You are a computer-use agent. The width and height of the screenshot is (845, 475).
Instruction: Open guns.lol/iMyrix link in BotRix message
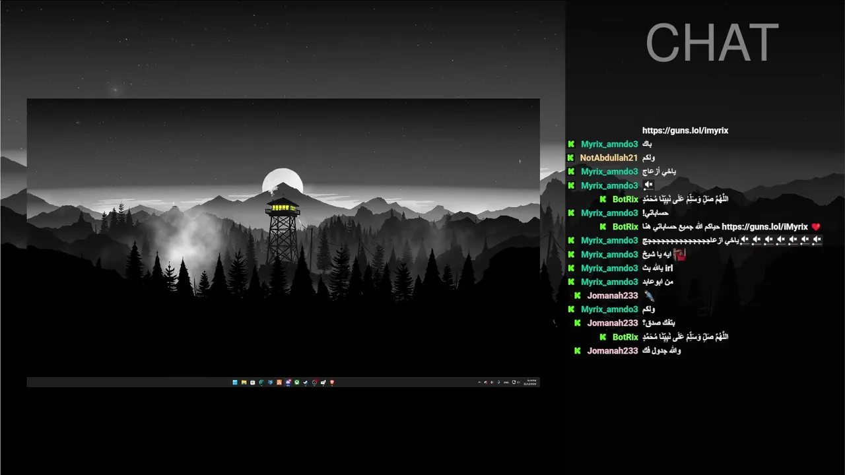[x=765, y=227]
